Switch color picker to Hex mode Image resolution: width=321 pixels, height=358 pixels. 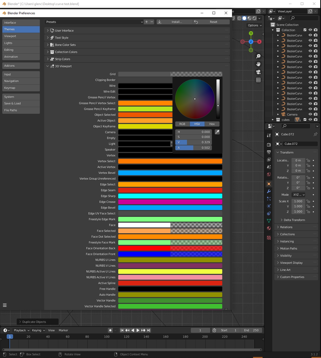tap(212, 124)
